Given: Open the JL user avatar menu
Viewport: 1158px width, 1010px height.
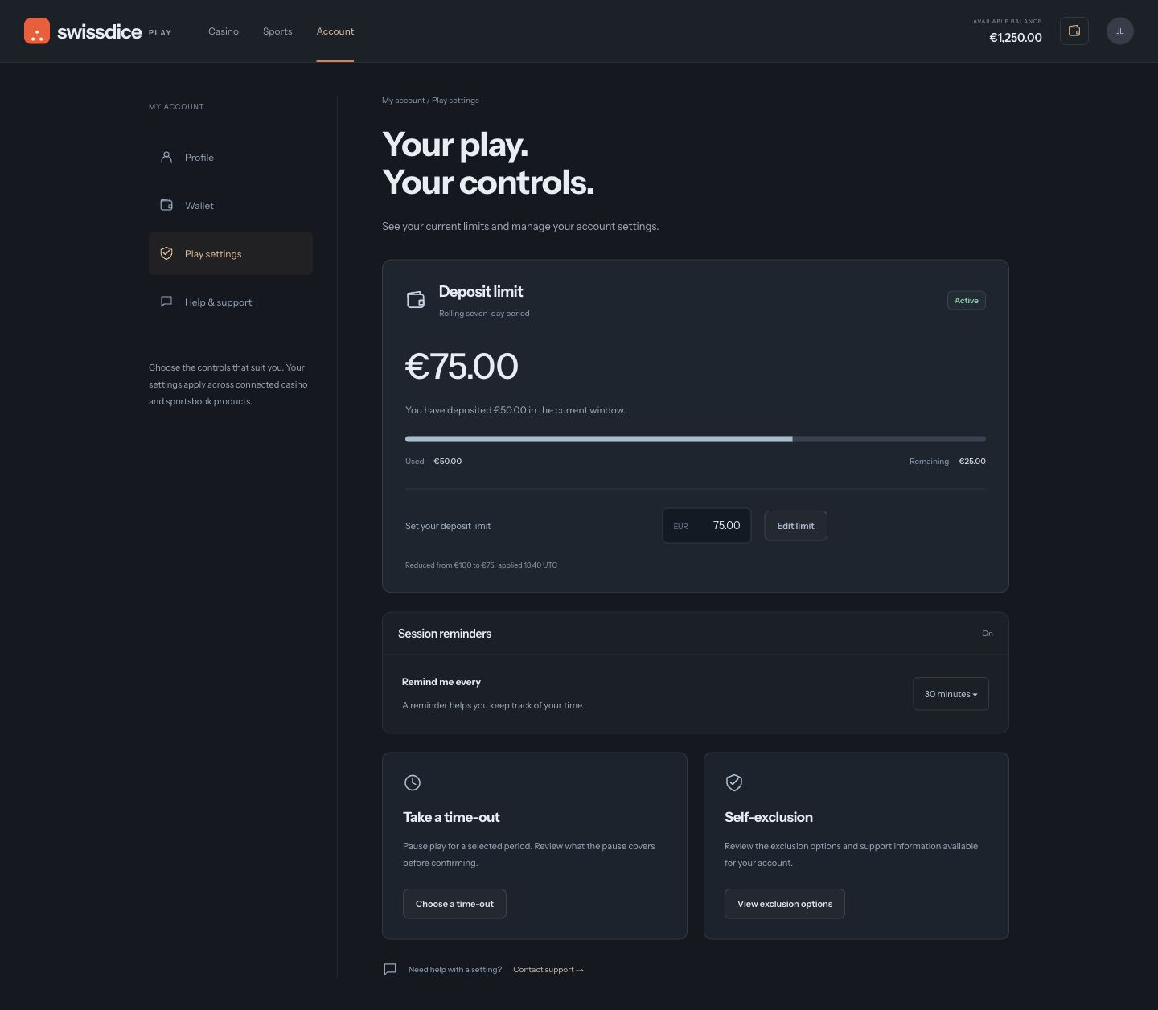Looking at the screenshot, I should (1120, 31).
